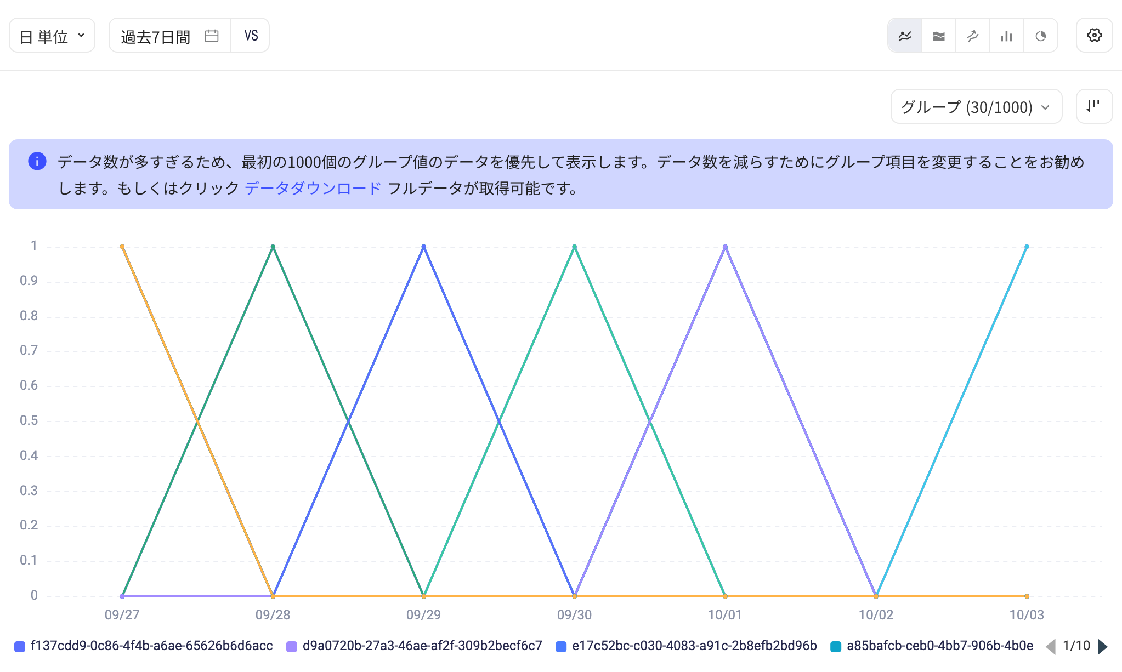Click the 10/02 x-axis label

coord(876,614)
